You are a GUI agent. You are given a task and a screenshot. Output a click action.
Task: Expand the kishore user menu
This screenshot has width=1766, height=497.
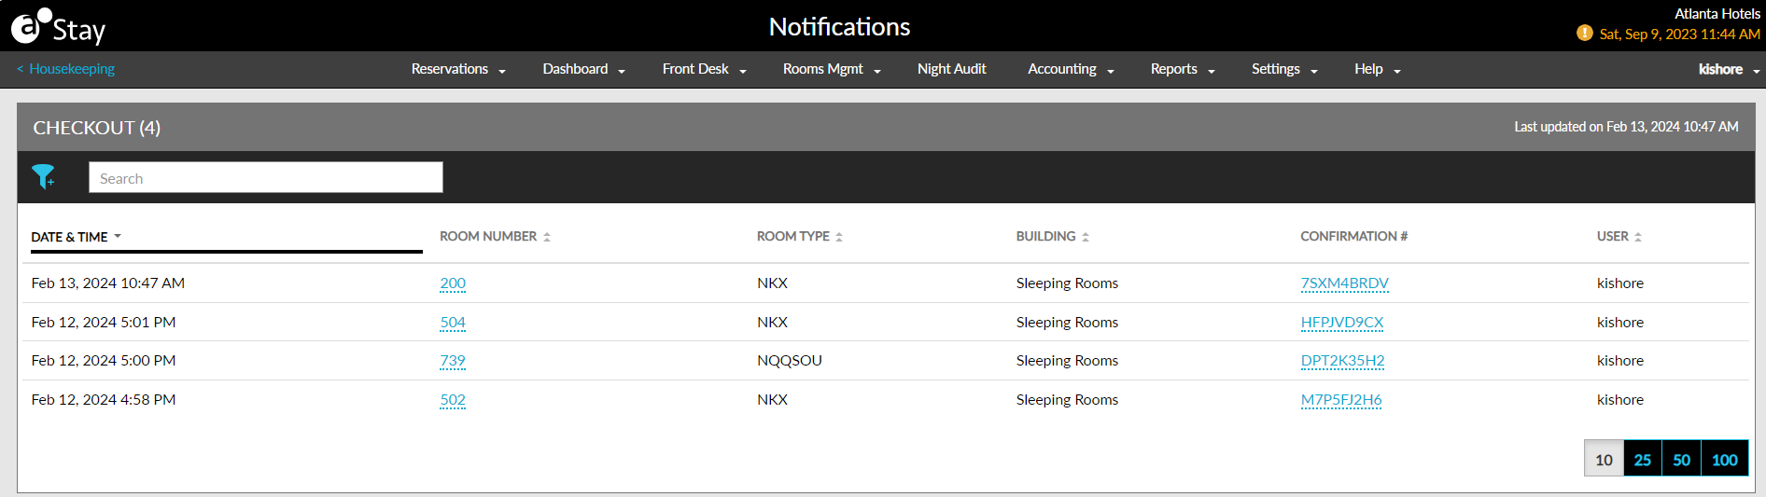(1728, 69)
